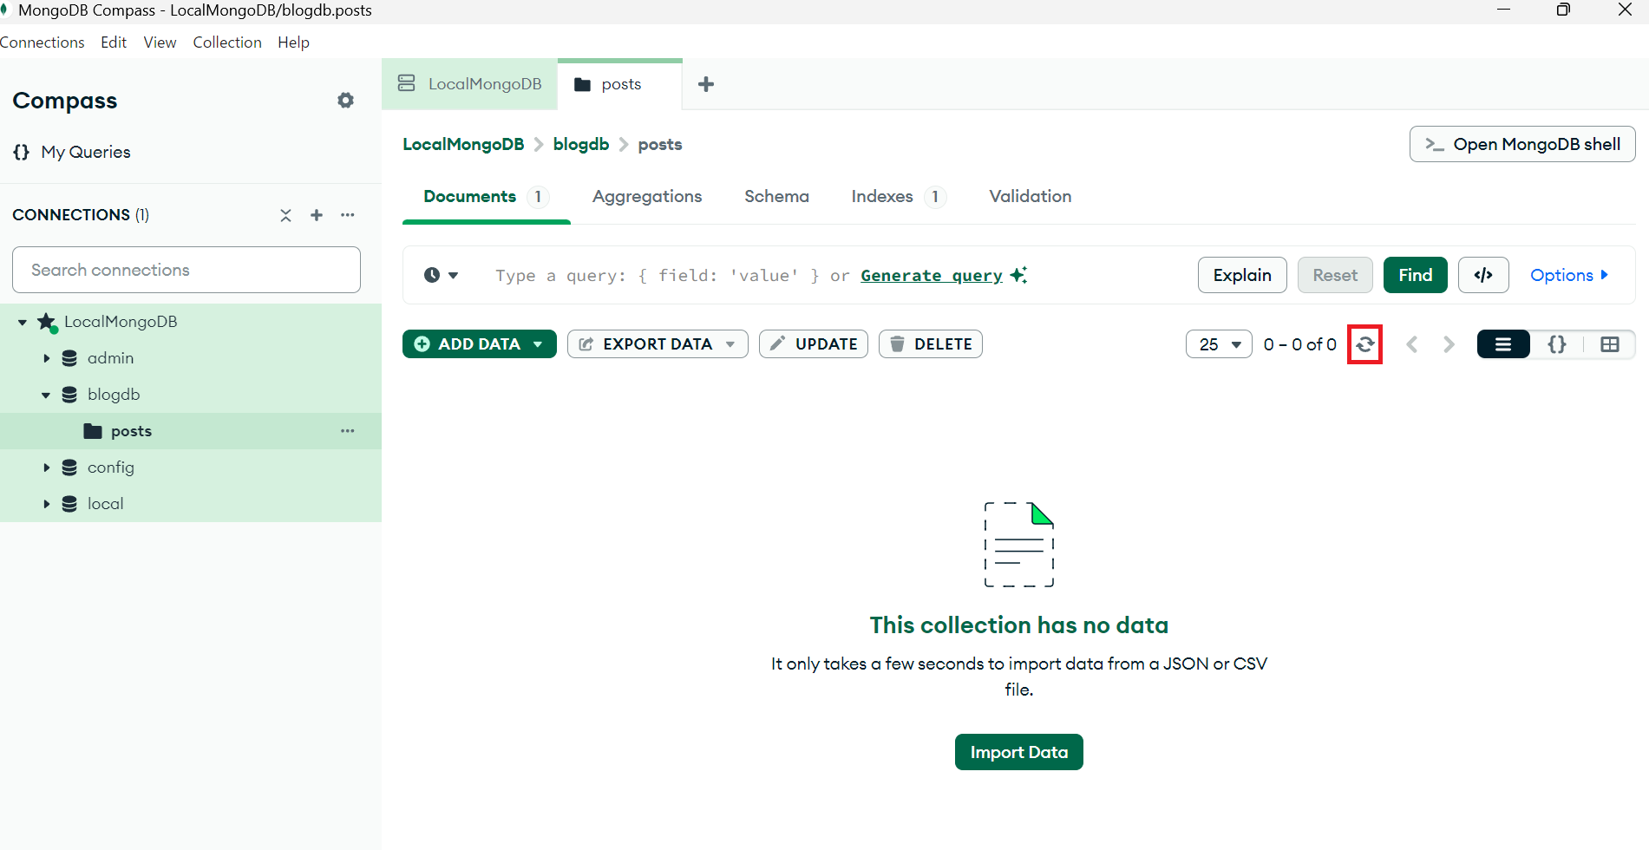Open Connections menu
The height and width of the screenshot is (850, 1649).
click(x=42, y=42)
